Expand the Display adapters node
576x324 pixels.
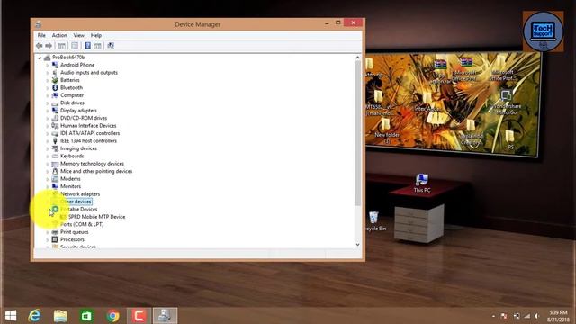(48, 111)
